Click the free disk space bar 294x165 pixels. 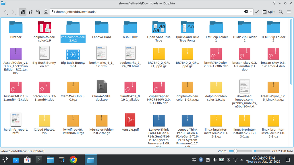pyautogui.click(x=262, y=151)
